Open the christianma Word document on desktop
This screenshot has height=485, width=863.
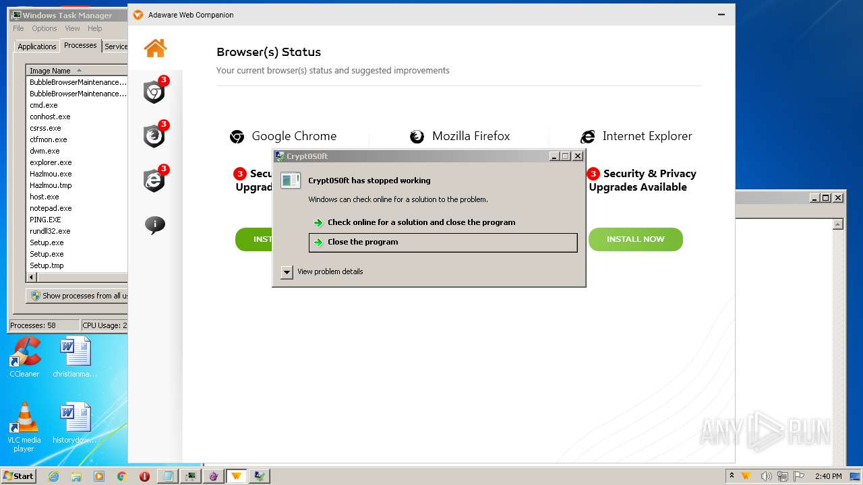(75, 357)
